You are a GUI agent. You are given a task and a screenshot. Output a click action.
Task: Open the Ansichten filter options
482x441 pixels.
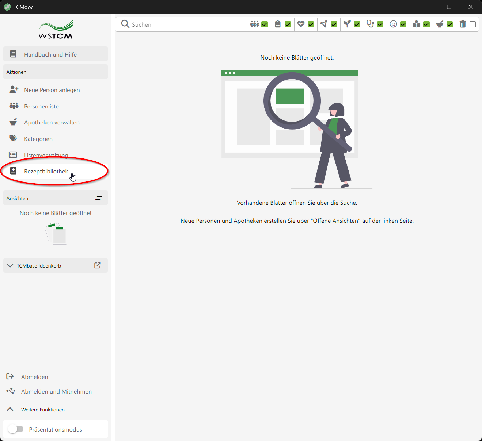point(99,198)
